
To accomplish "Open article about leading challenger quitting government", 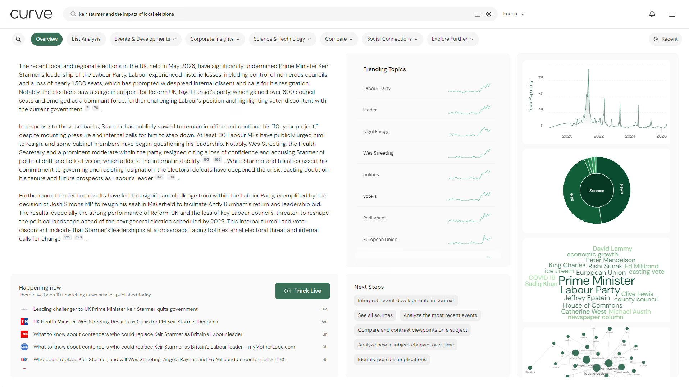I will coord(115,309).
